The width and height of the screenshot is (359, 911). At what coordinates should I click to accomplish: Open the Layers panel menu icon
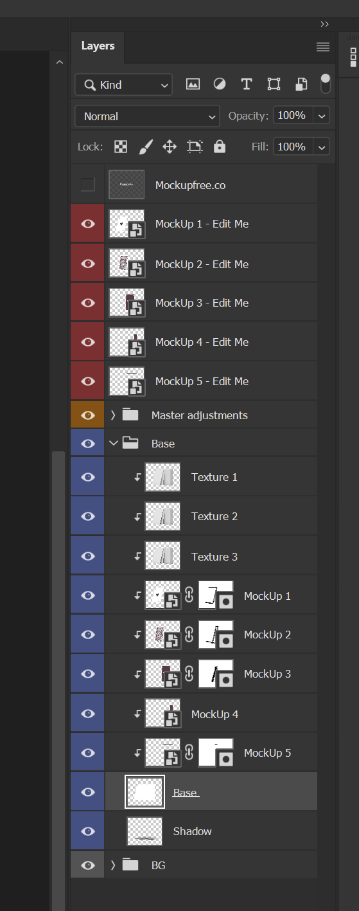323,47
